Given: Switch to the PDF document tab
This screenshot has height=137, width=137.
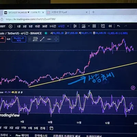Looking at the screenshot, I should click(67, 12).
